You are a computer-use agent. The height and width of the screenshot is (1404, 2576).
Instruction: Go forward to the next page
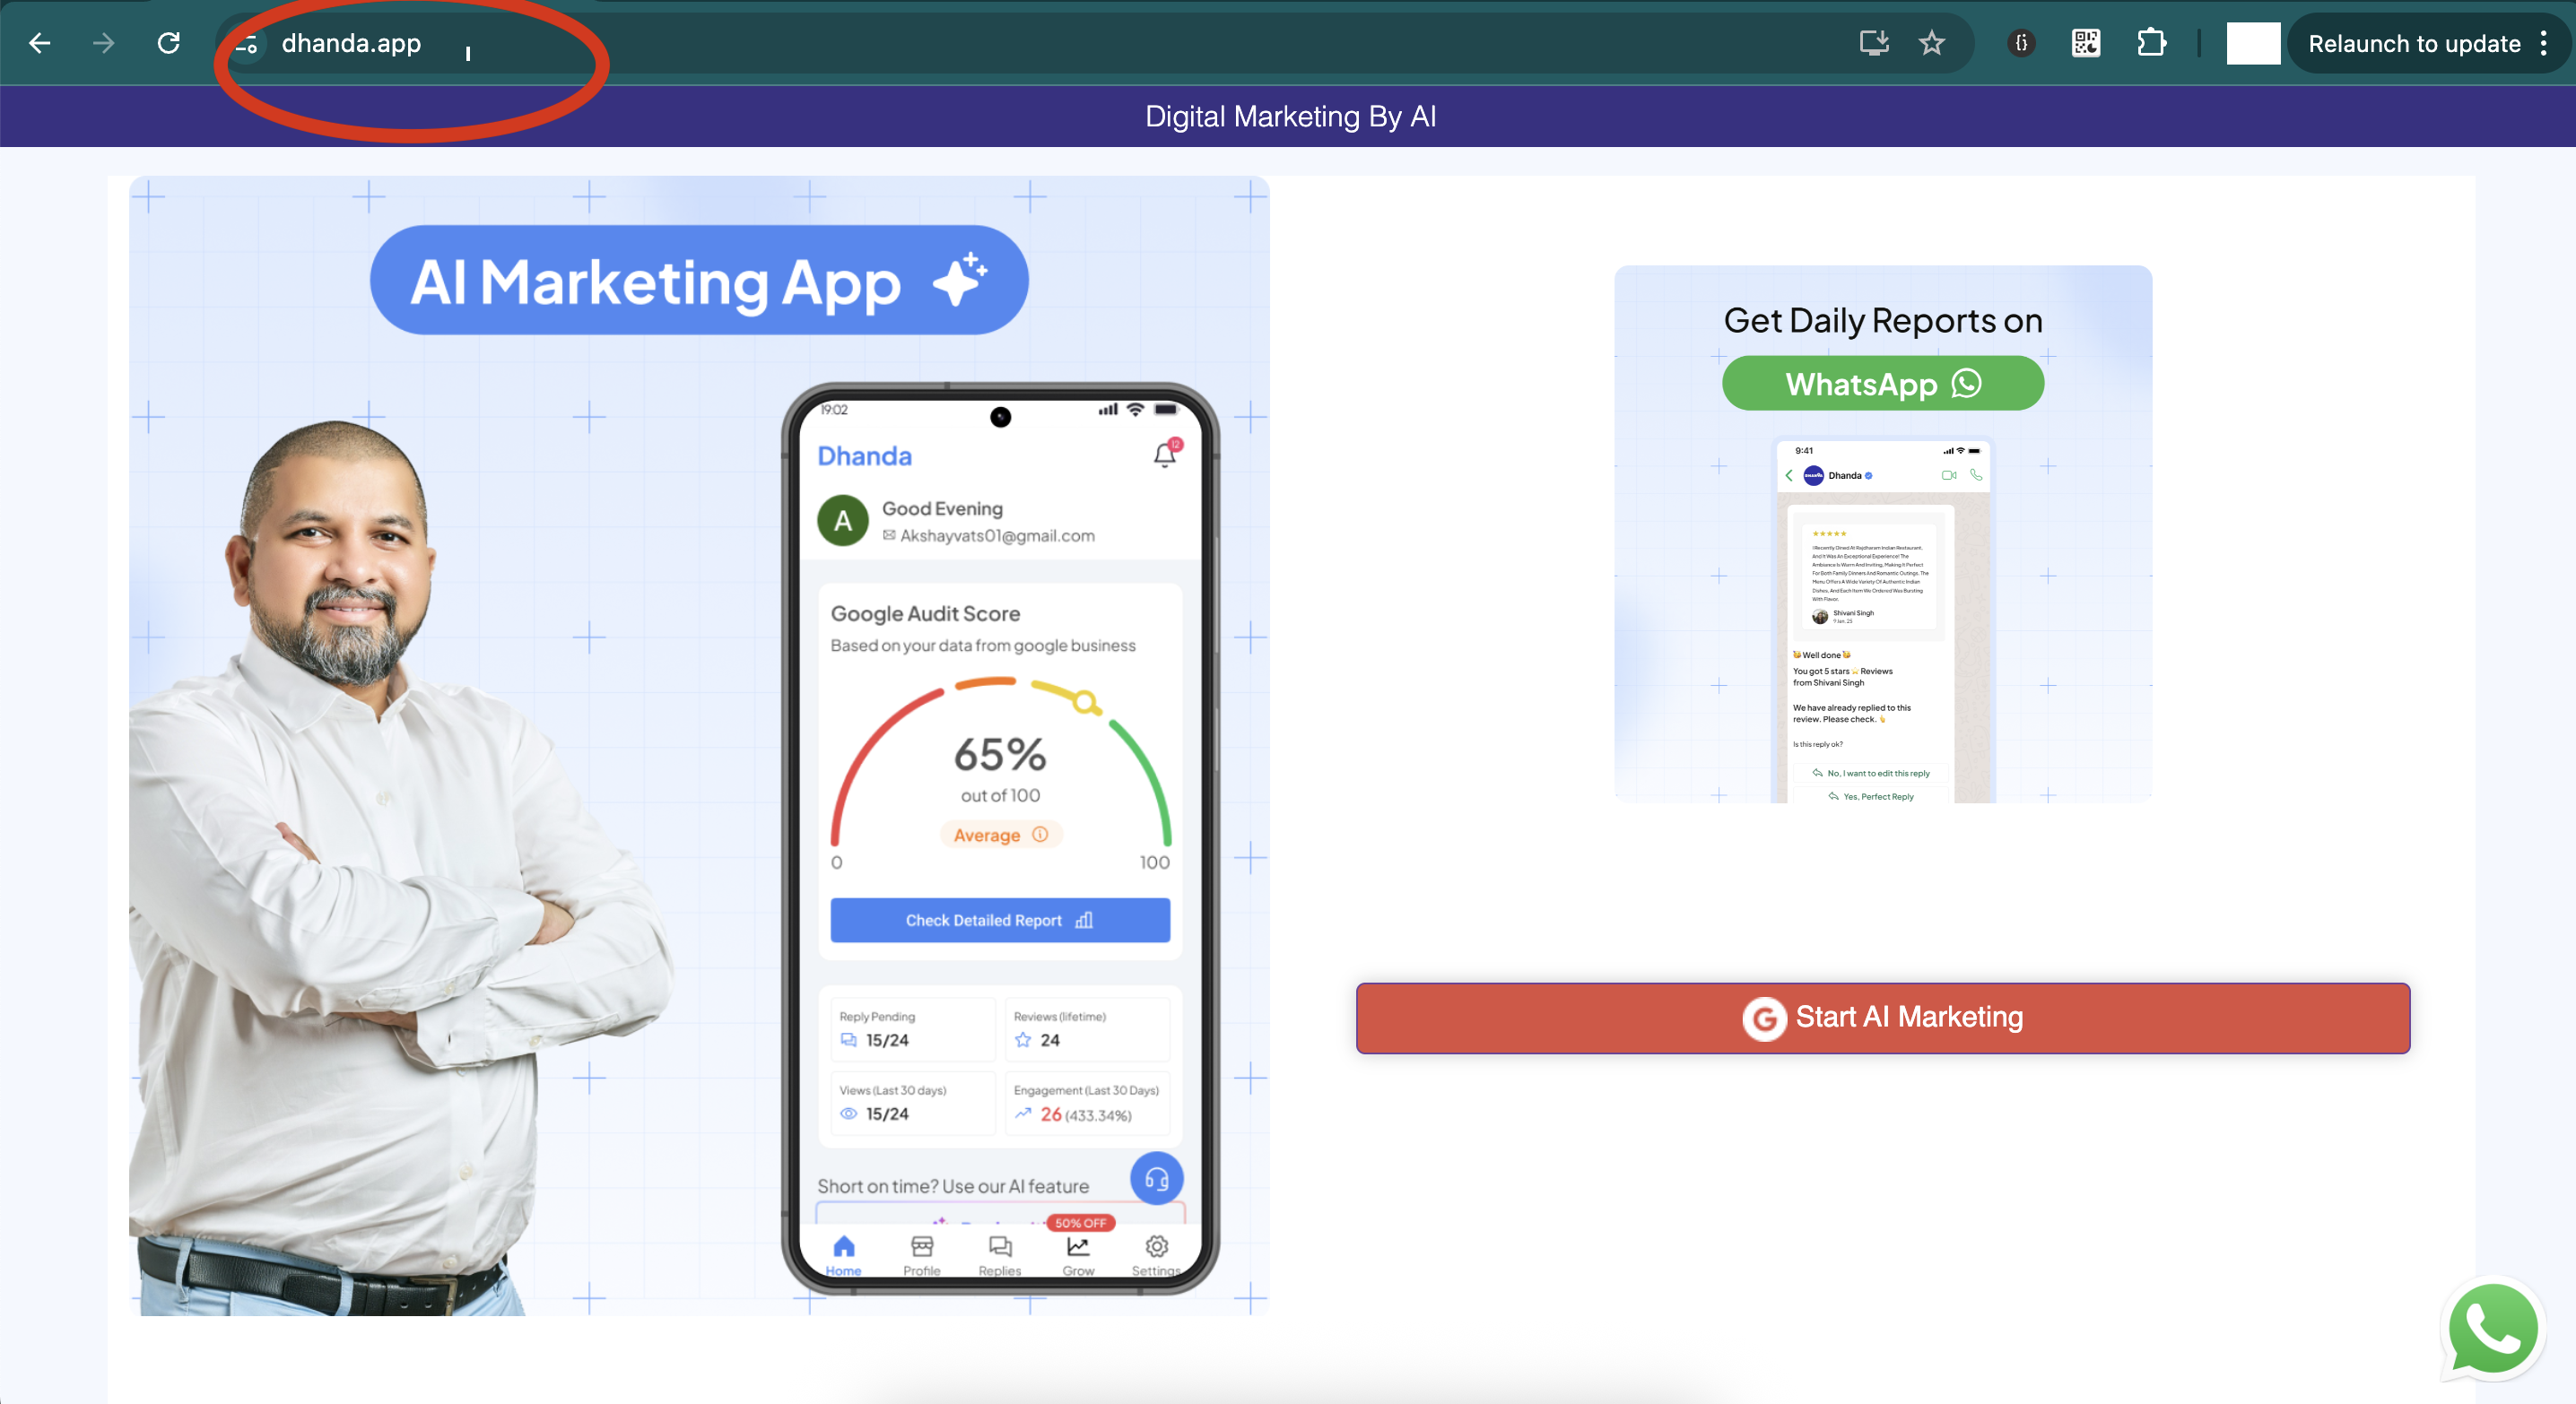104,43
